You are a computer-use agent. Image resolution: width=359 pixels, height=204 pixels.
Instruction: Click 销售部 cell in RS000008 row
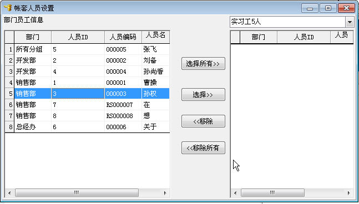(33, 116)
